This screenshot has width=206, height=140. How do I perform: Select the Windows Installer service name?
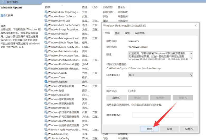coord(58,34)
